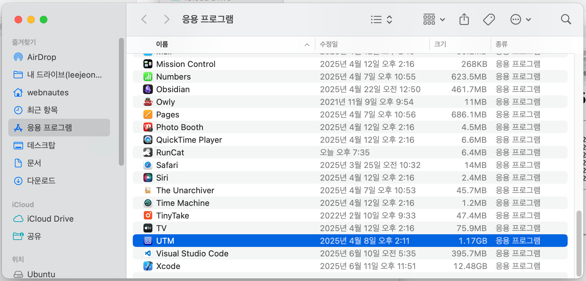Viewport: 586px width, 281px height.
Task: Open 내 드라이브 in the sidebar
Action: (59, 75)
